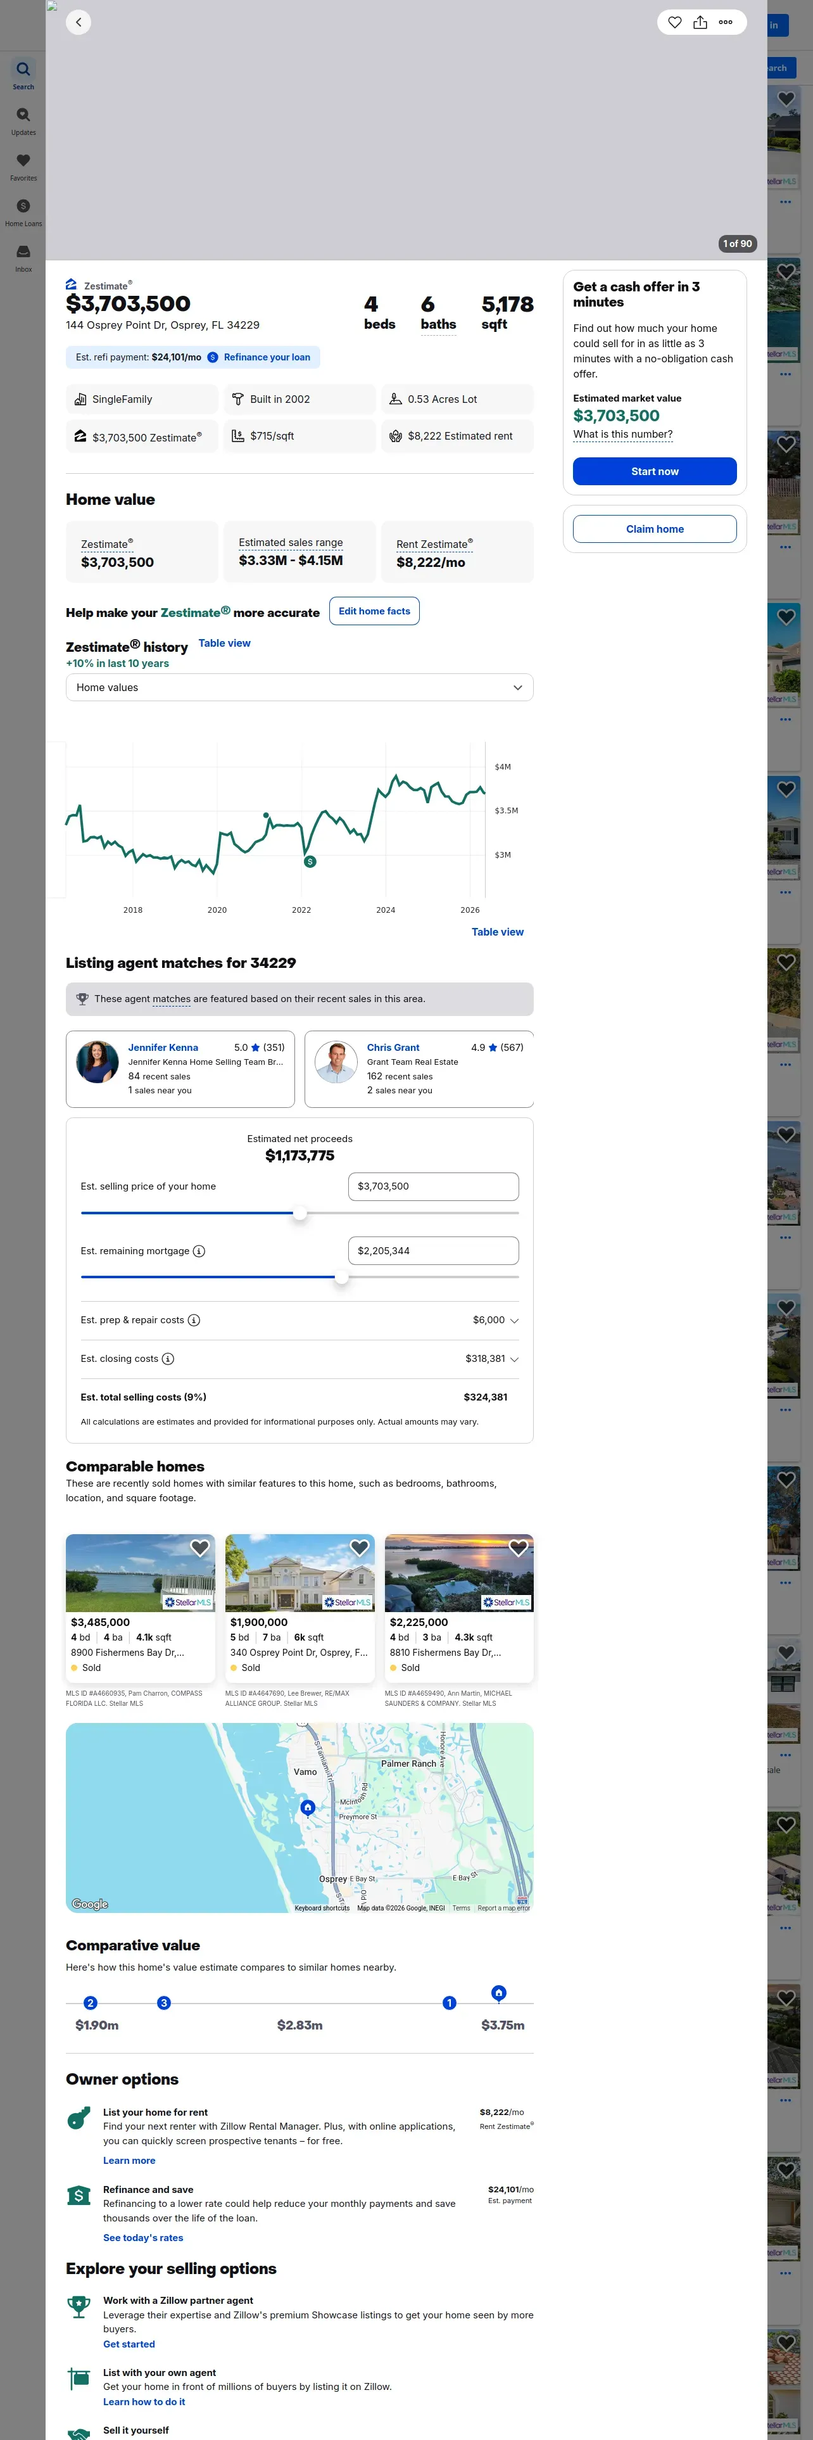Click Refinance your loan link
Viewport: 813px width, 2440px height.
(x=267, y=358)
